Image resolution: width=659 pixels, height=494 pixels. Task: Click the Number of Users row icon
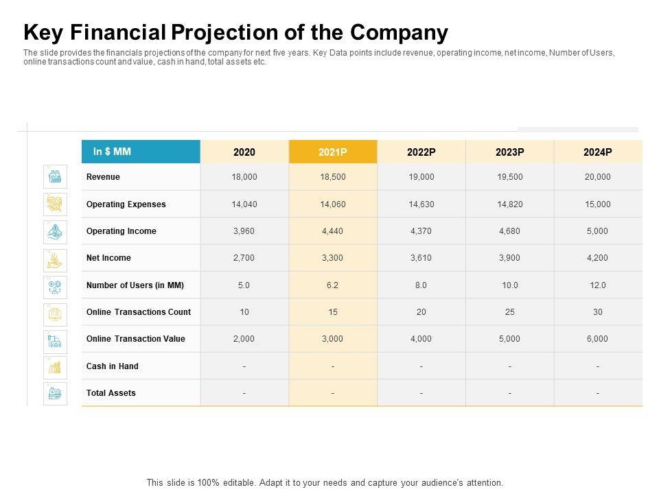point(55,285)
